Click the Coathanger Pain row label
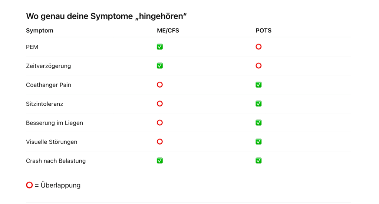 pyautogui.click(x=49, y=85)
